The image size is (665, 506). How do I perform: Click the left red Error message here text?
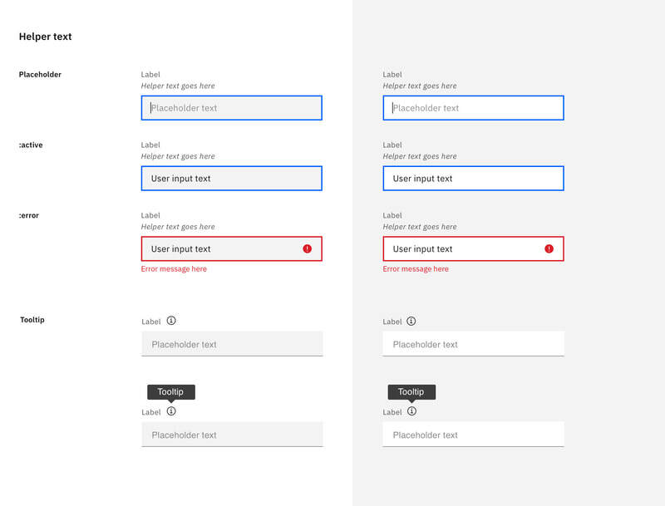(174, 268)
